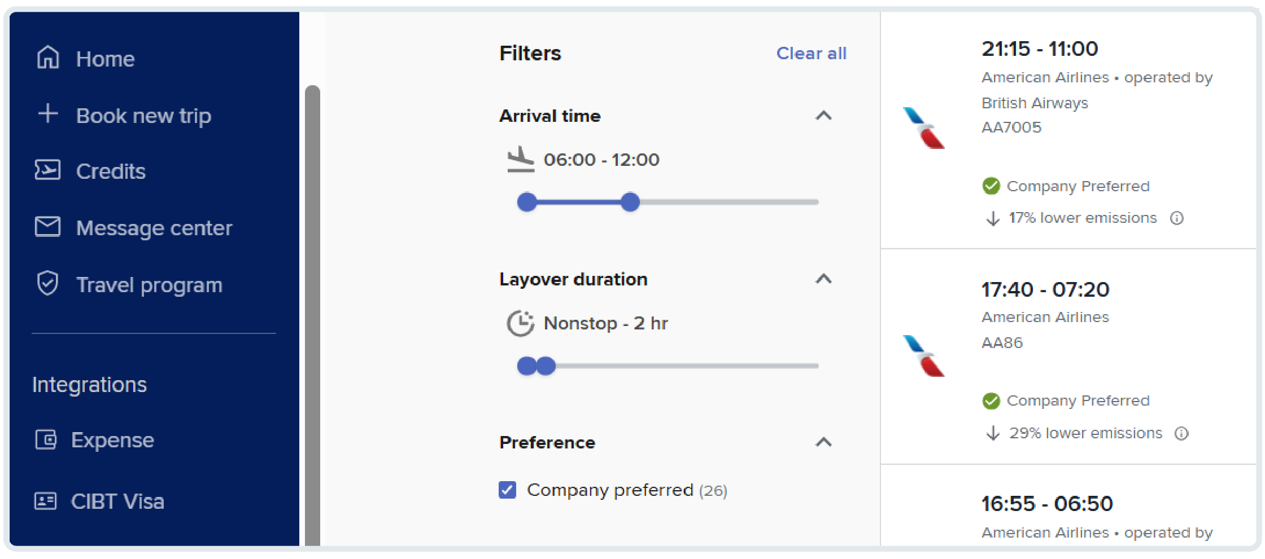The image size is (1265, 559).
Task: Click the Layover duration right slider handle
Action: 546,366
